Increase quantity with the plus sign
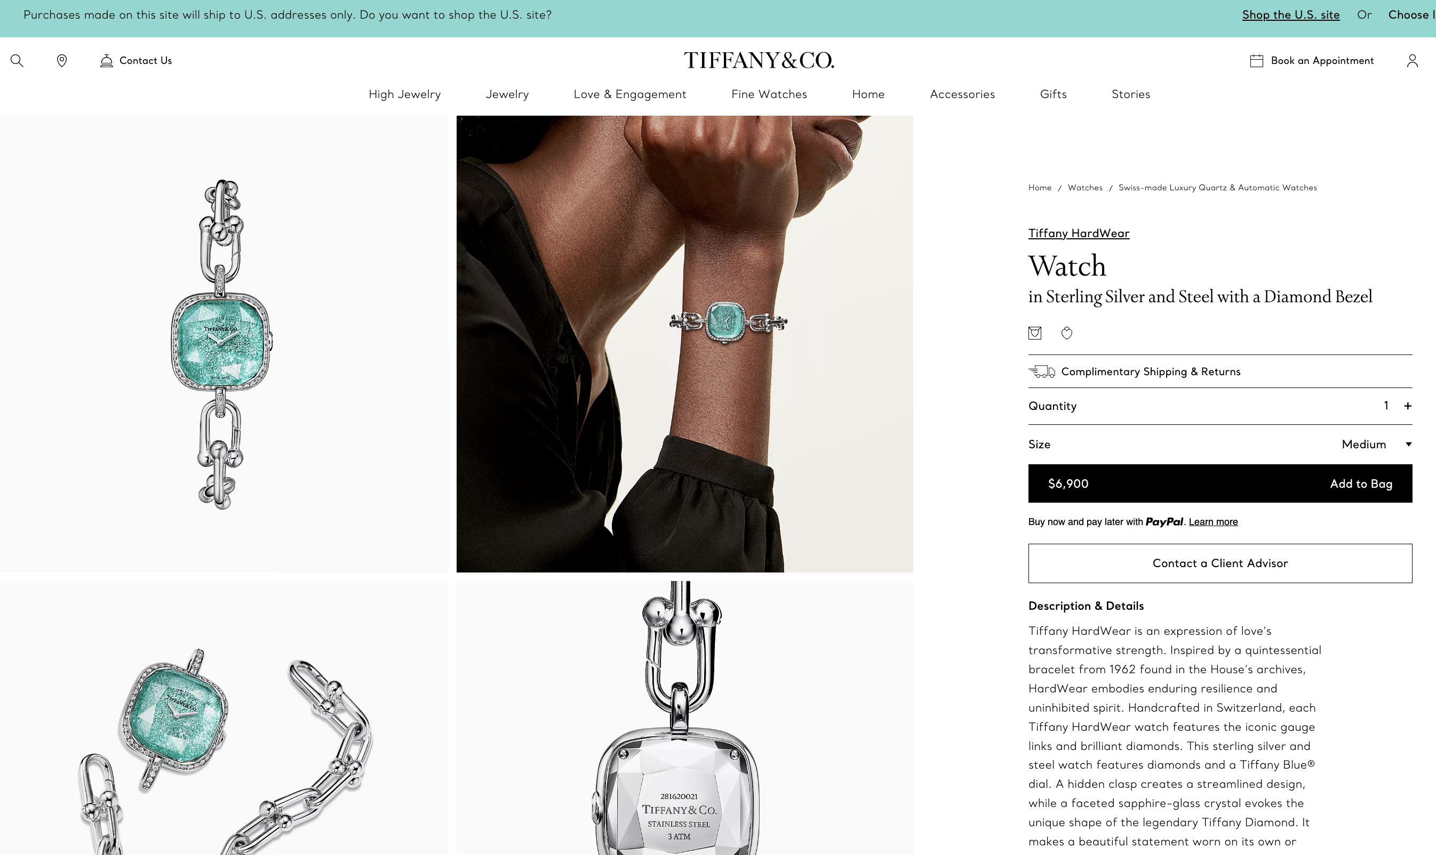The image size is (1436, 855). pos(1408,406)
